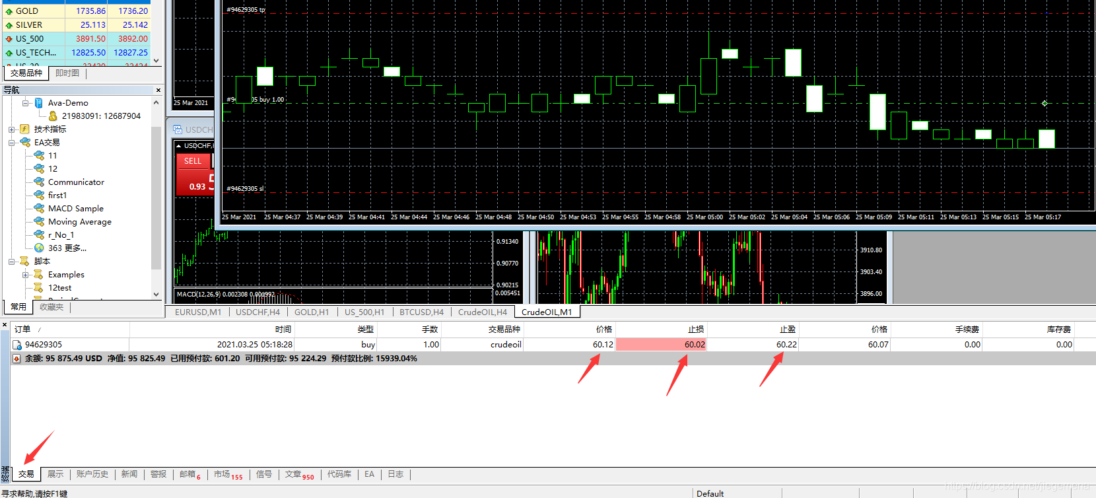The width and height of the screenshot is (1096, 498).
Task: Open the 文章 terminal tab
Action: pos(300,474)
